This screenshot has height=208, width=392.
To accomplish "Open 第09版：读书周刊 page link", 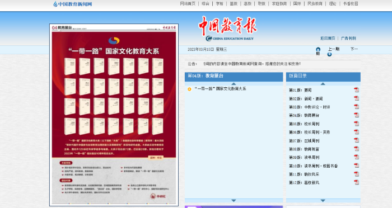I will coord(304,157).
